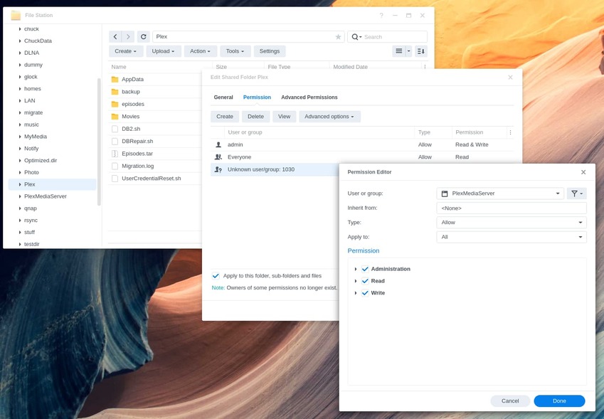Click the Episodes.tar archive icon
Viewport: 604px width, 419px height.
[115, 154]
